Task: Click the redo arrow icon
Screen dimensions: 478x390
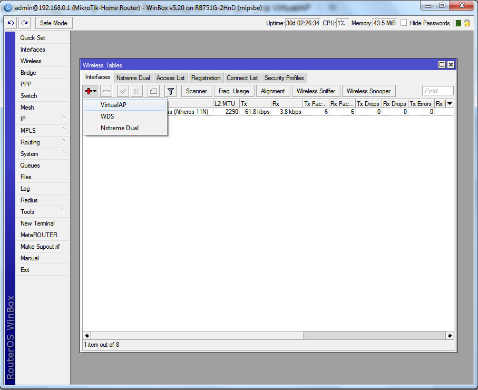Action: pyautogui.click(x=24, y=23)
